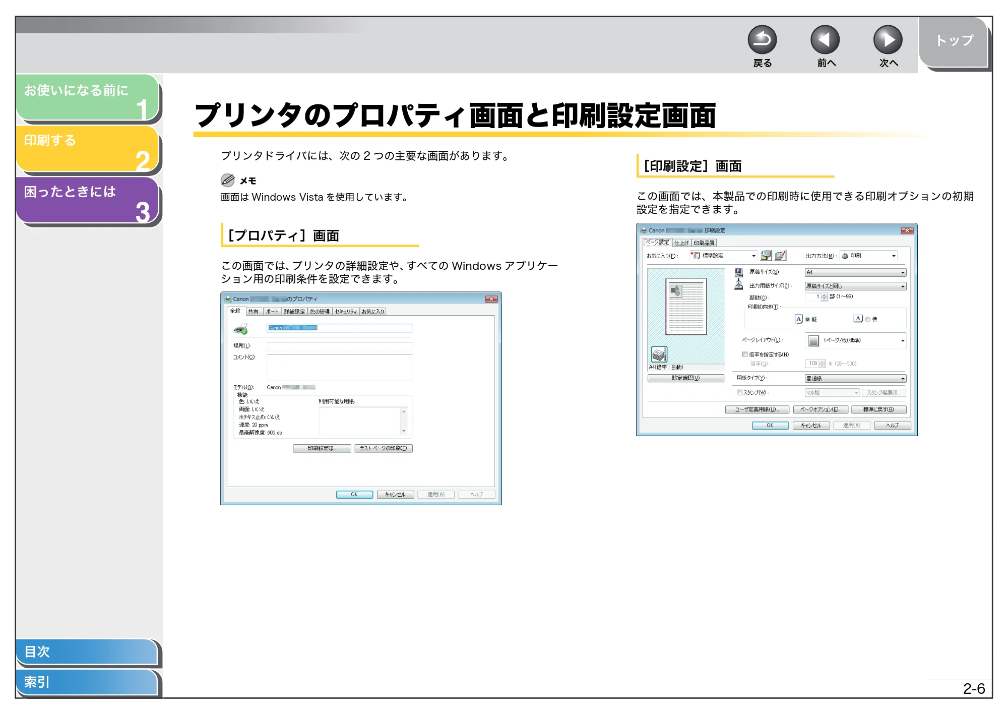The height and width of the screenshot is (713, 1008).
Task: Click the 利用可能な用紙 list scrollbar
Action: click(404, 421)
